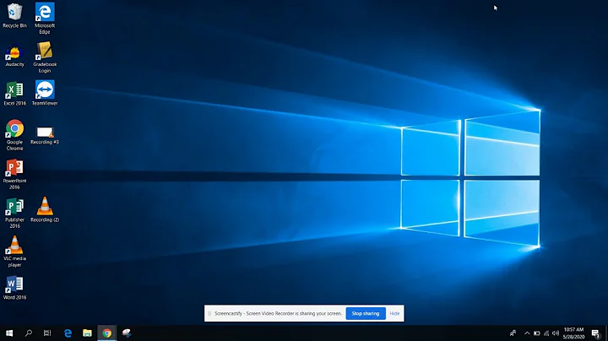Select the Google Chrome desktop shortcut
608x341 pixels.
click(x=14, y=135)
